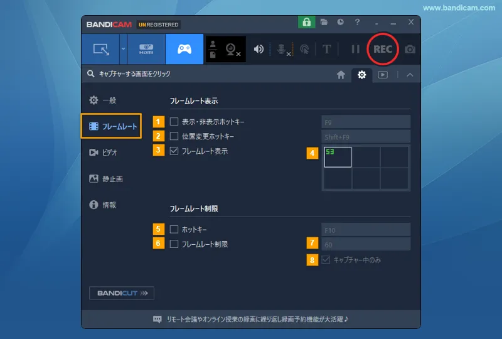The width and height of the screenshot is (502, 339).
Task: Click the UNREGISTERED badge
Action: 159,24
